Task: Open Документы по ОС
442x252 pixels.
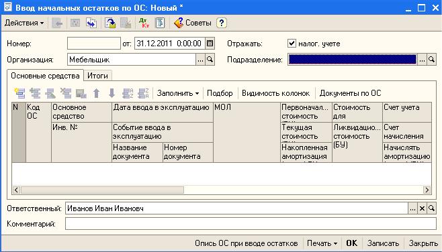Action: (350, 93)
